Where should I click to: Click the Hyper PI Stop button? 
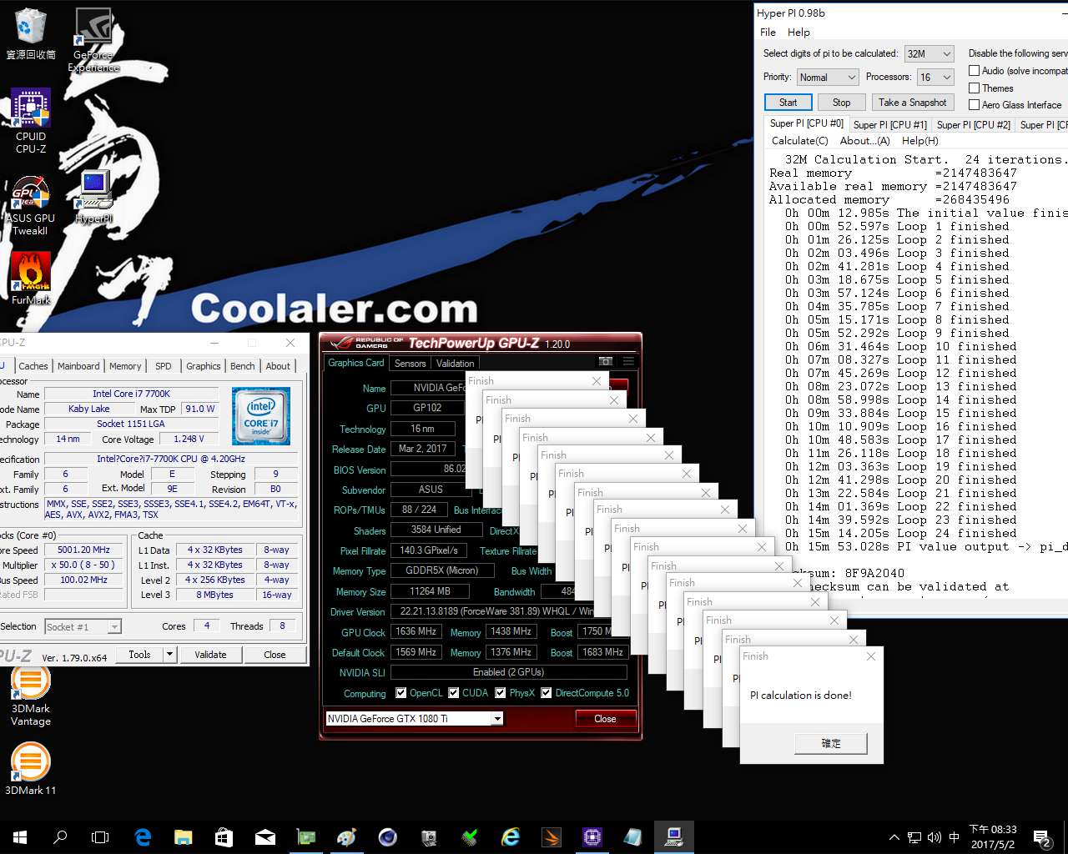[x=841, y=103]
